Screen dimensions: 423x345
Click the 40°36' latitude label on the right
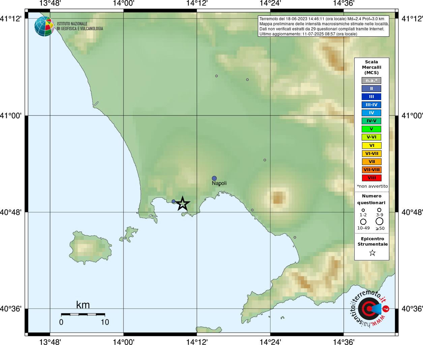click(412, 309)
